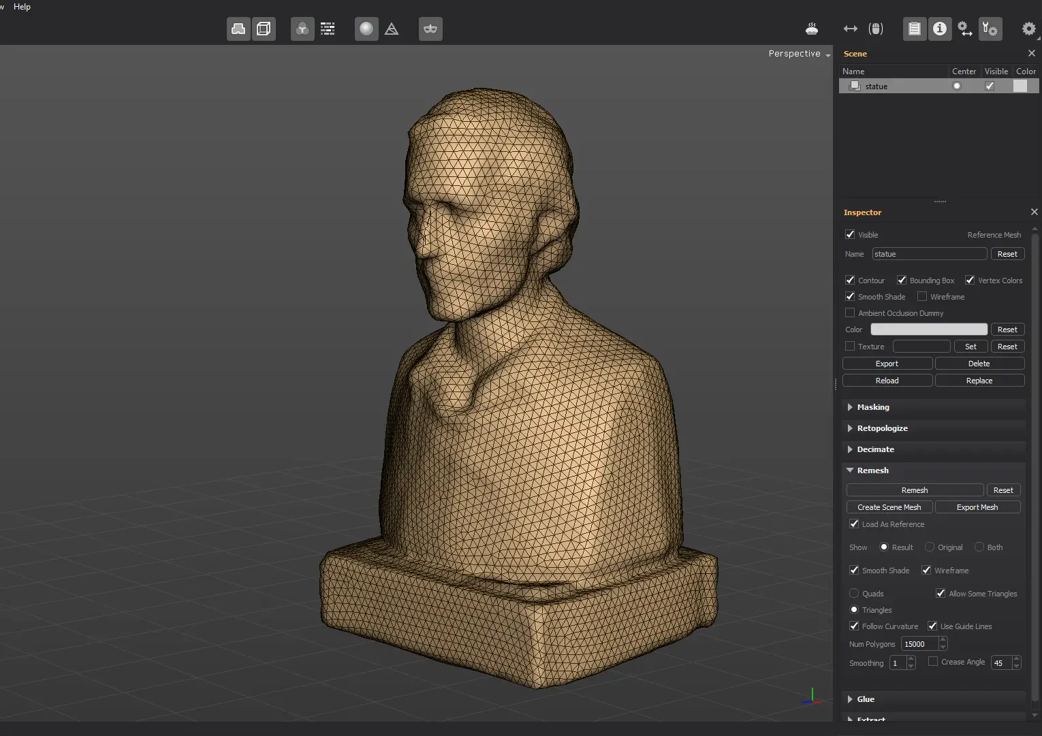Decrease Smoothing stepper down arrow
The width and height of the screenshot is (1042, 736).
[911, 666]
